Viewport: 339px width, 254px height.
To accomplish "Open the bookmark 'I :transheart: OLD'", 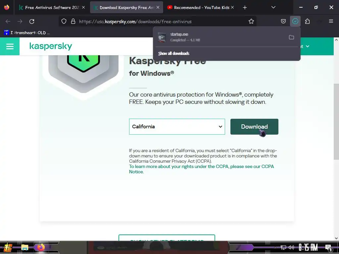I will point(27,33).
